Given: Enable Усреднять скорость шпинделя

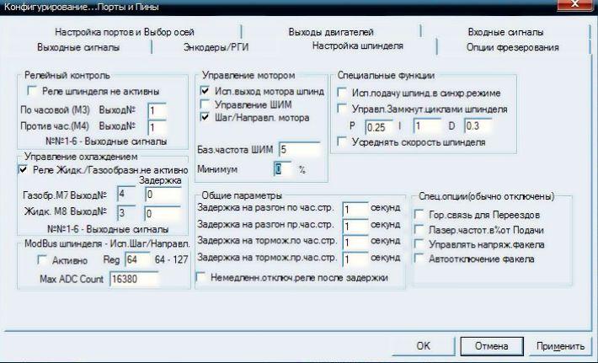Looking at the screenshot, I should (343, 142).
